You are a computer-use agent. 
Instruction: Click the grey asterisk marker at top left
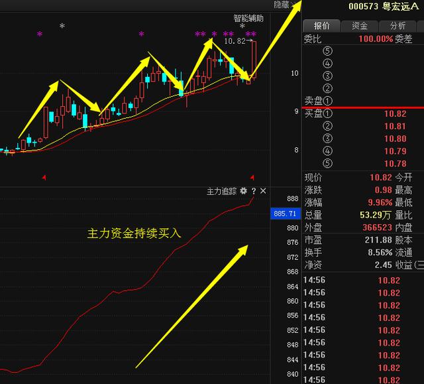coord(62,27)
